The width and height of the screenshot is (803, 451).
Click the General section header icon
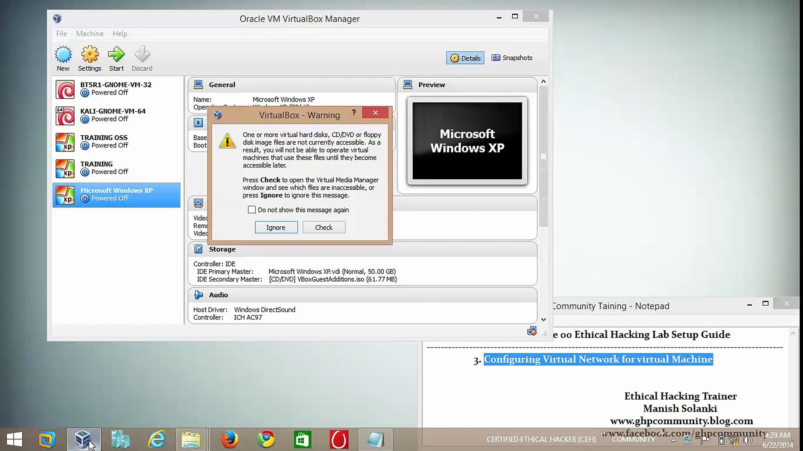pos(198,84)
